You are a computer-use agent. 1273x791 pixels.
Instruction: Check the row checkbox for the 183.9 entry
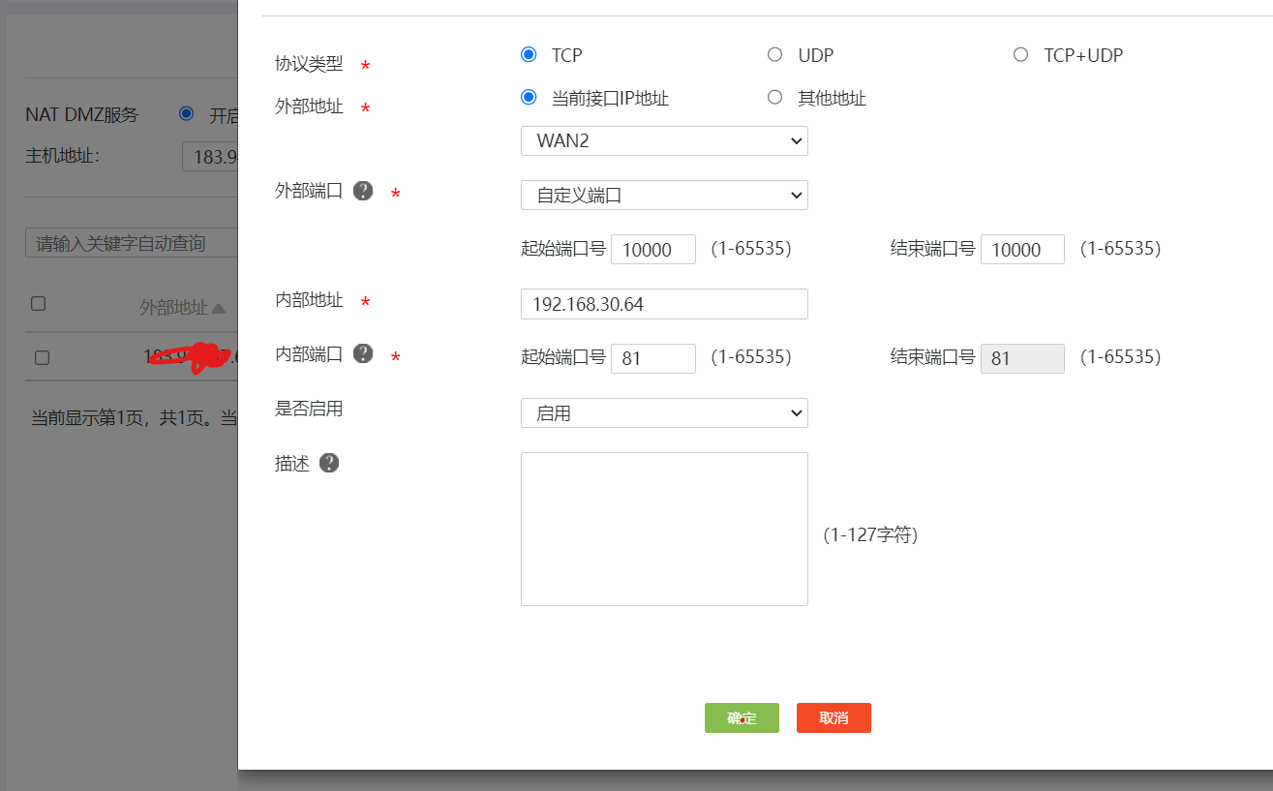(42, 357)
